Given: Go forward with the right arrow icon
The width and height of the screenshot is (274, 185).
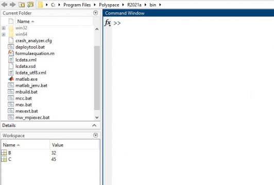Looking at the screenshot, I should click(x=12, y=5).
